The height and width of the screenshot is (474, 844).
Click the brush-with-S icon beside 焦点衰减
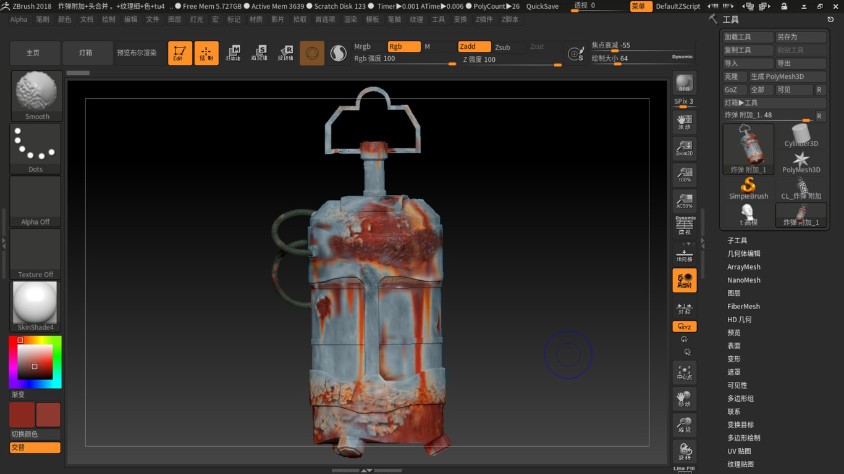(576, 54)
